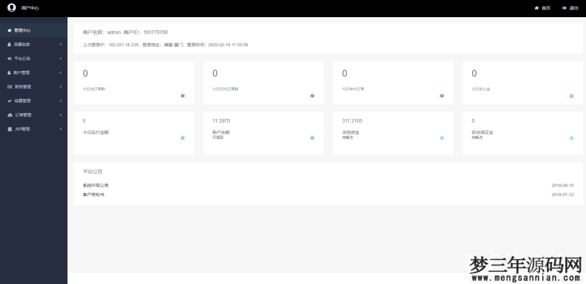The width and height of the screenshot is (586, 284).
Task: Expand the 订单管理 chevron
Action: (61, 115)
